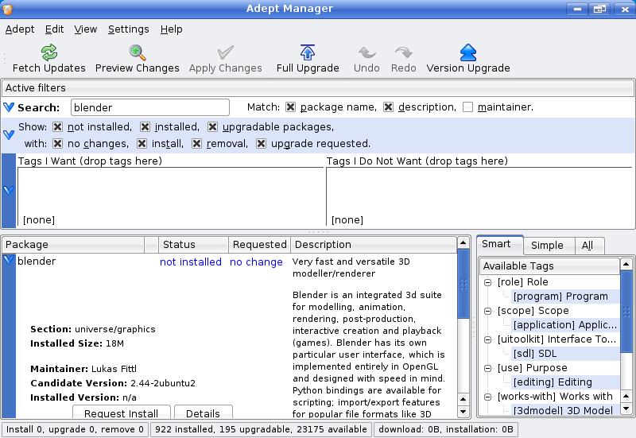Click the Available Tags column header
Viewport: 636px width, 438px height.
550,266
